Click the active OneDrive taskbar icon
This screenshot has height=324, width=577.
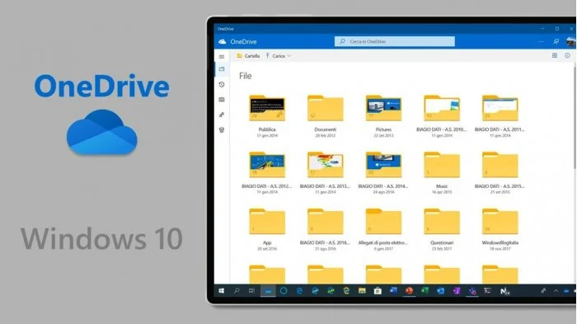[268, 291]
